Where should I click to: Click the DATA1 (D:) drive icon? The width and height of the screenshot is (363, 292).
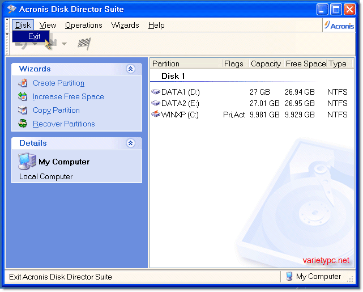pyautogui.click(x=156, y=92)
